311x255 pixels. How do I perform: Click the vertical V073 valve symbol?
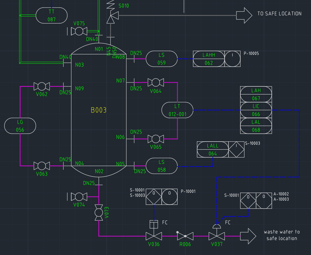pyautogui.click(x=99, y=212)
